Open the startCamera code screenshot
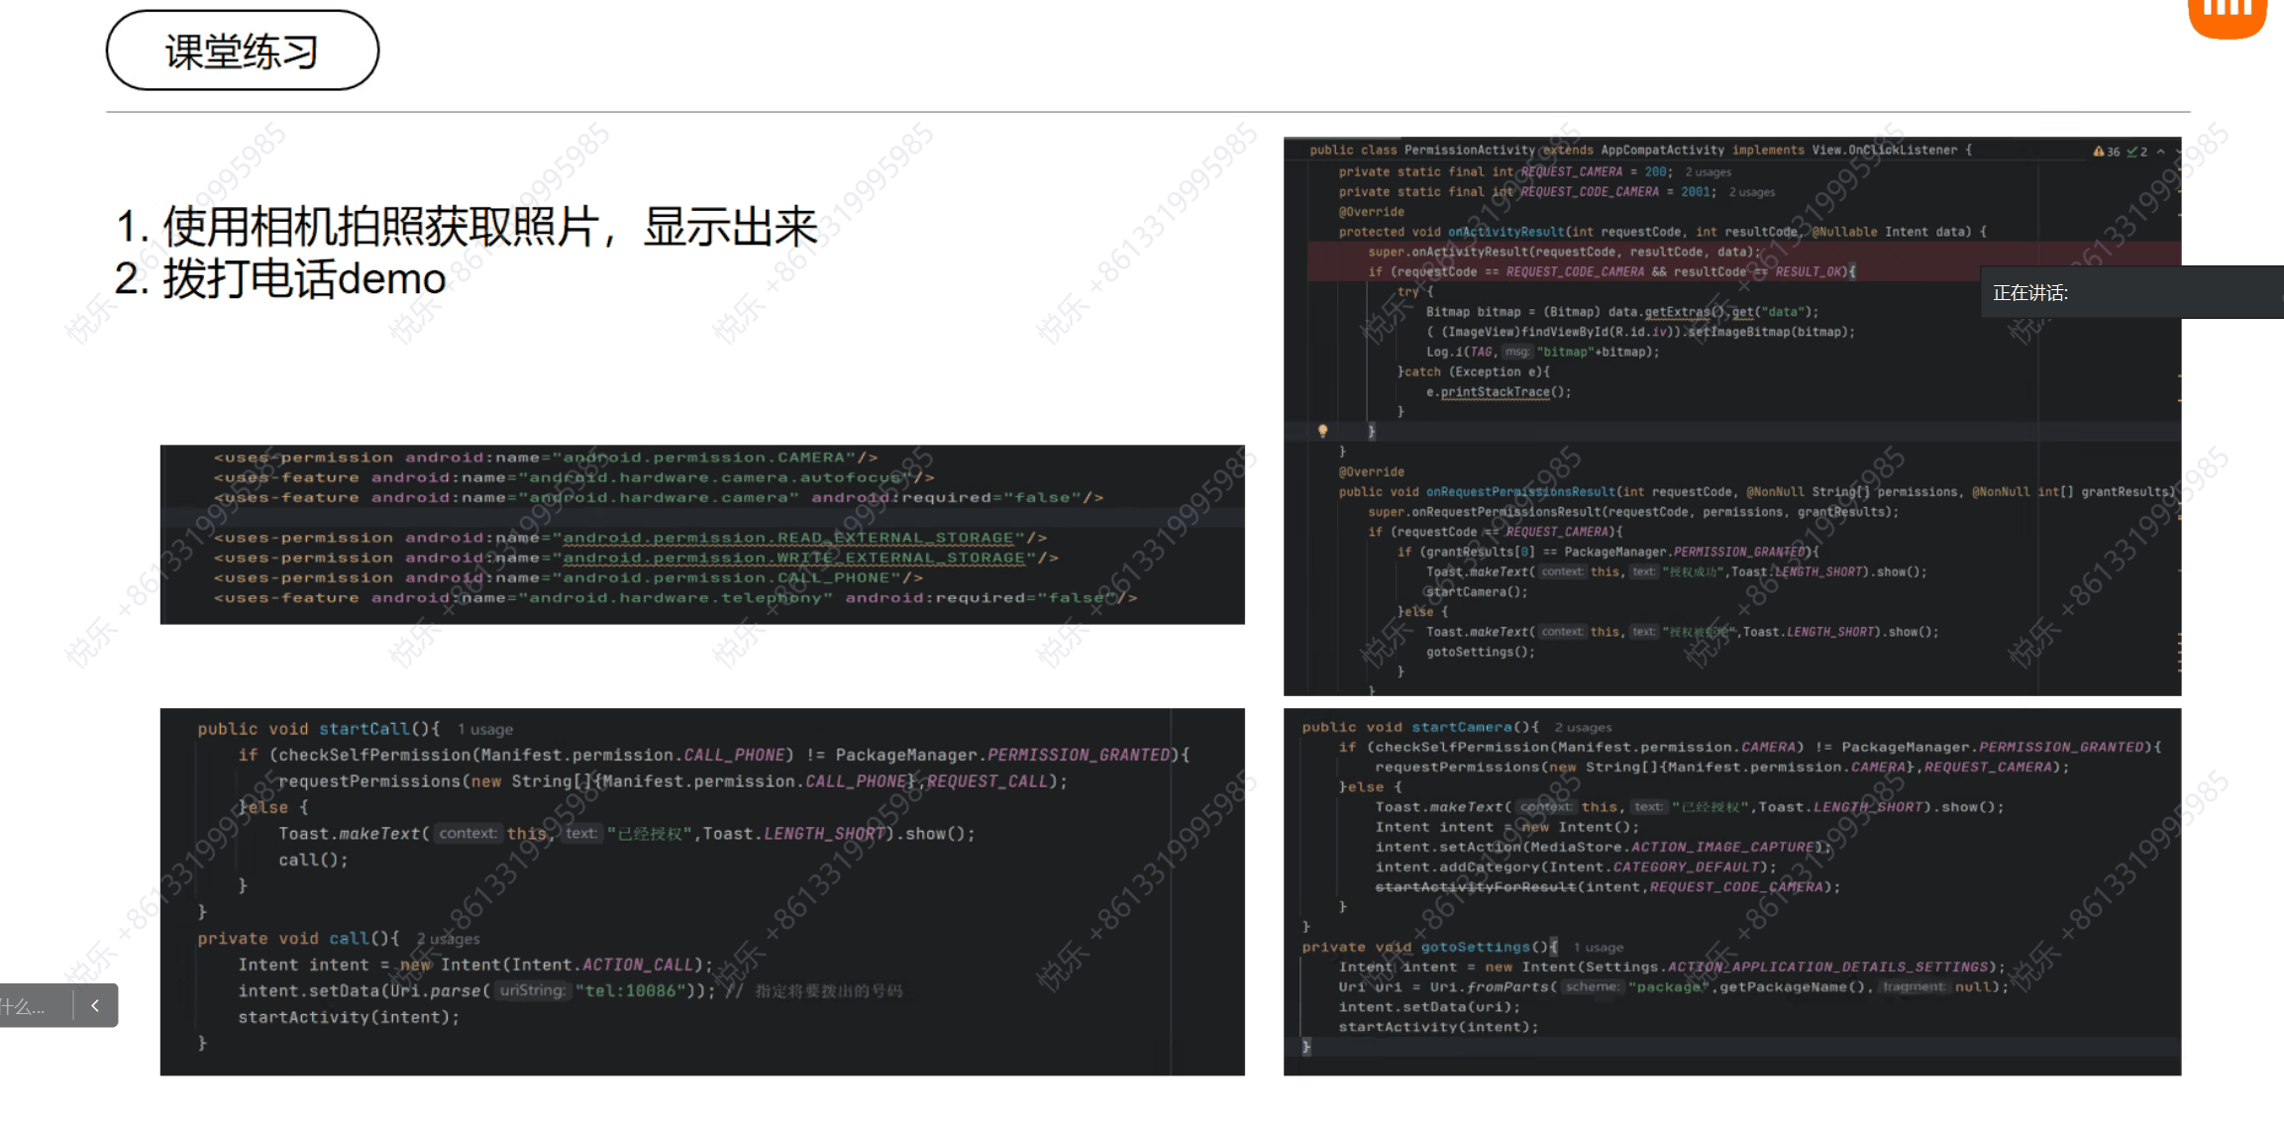This screenshot has width=2284, height=1124. point(1732,891)
